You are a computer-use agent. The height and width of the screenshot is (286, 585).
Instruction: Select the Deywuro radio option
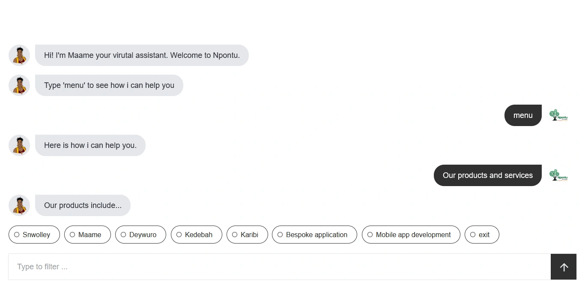coord(140,235)
